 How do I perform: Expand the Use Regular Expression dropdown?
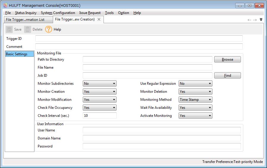point(196,84)
